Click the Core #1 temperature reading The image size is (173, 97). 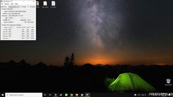(15, 34)
